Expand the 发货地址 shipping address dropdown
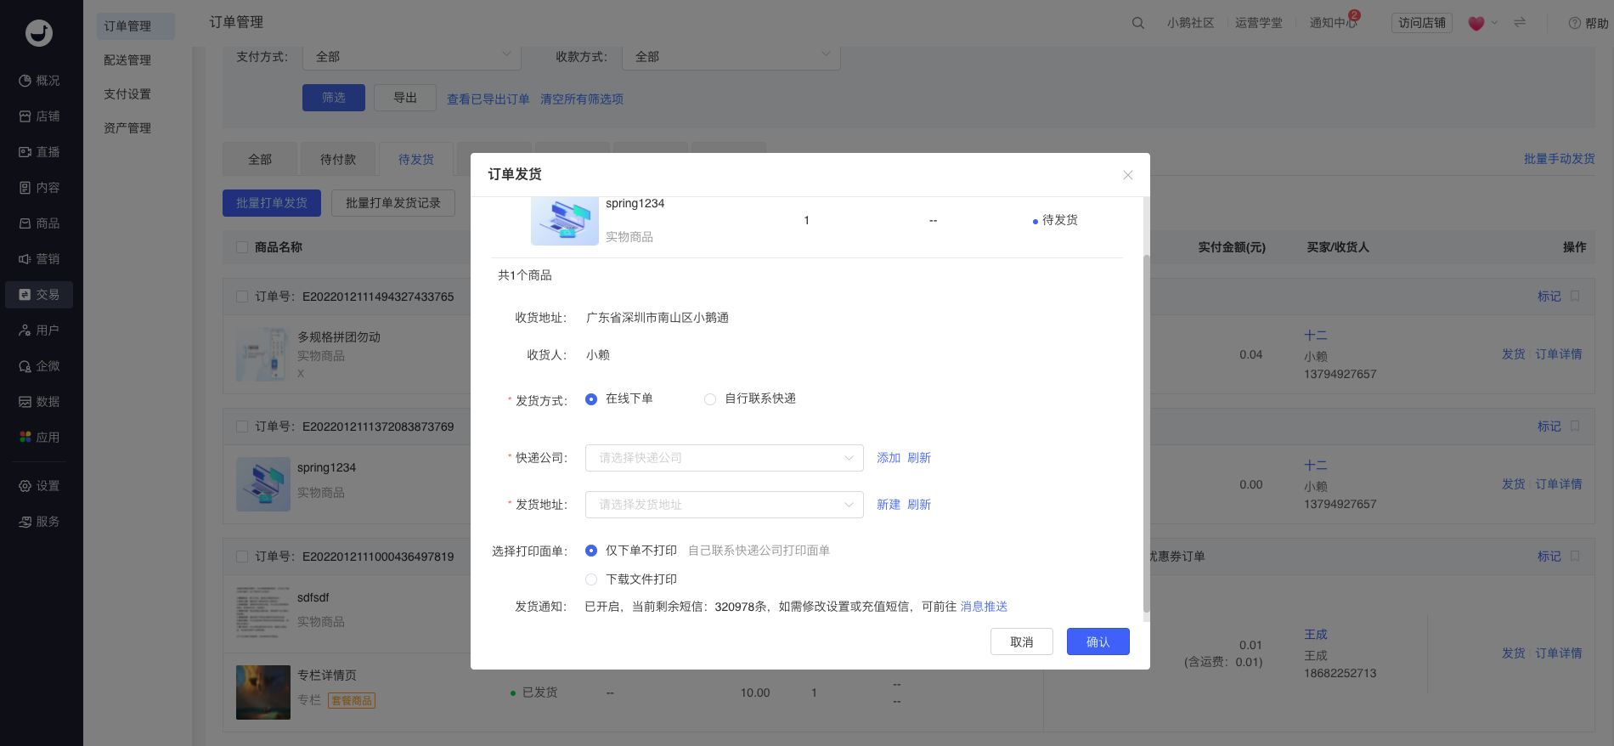This screenshot has width=1614, height=746. [724, 505]
